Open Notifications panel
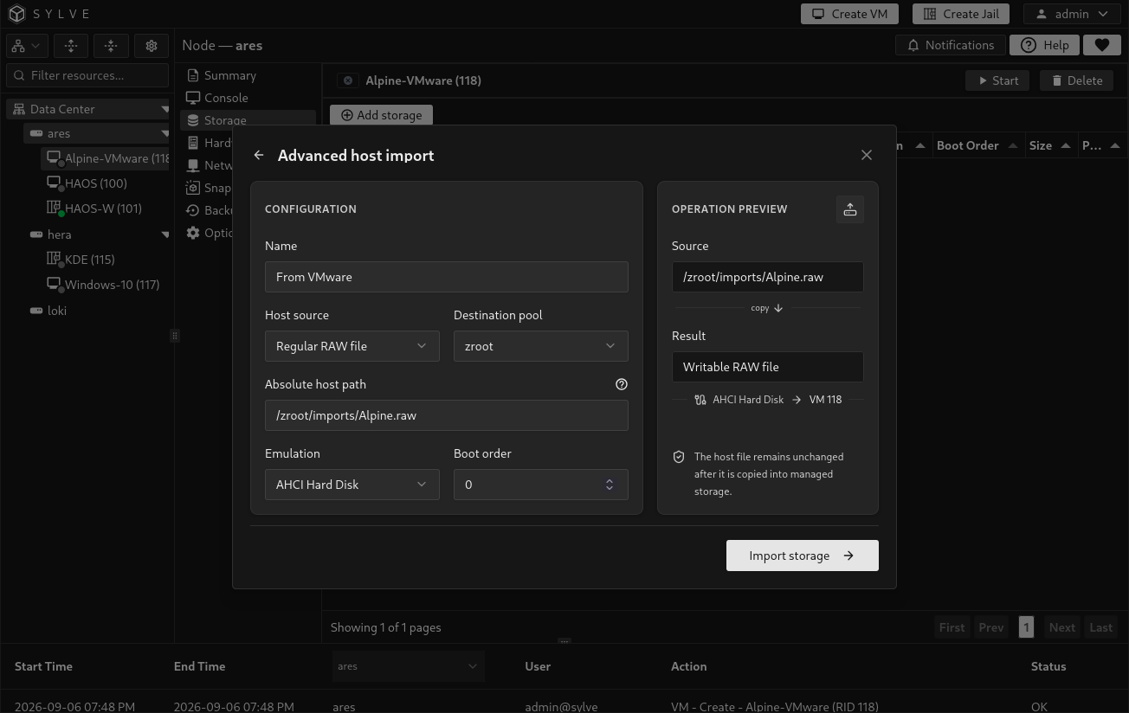This screenshot has width=1129, height=713. coord(950,45)
